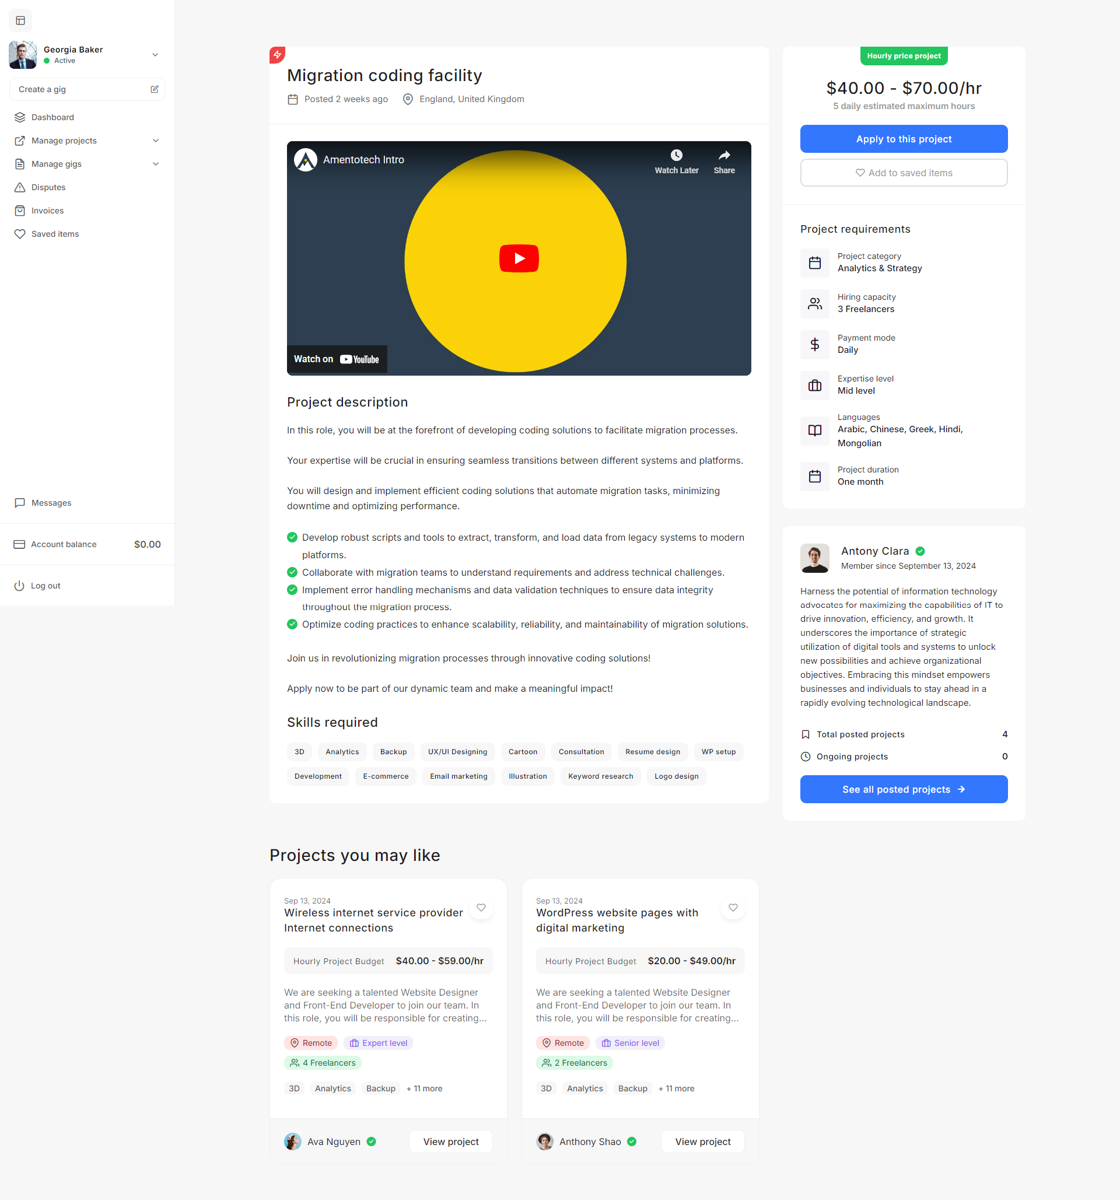Viewport: 1120px width, 1201px height.
Task: Click See all posted projects
Action: pos(903,789)
